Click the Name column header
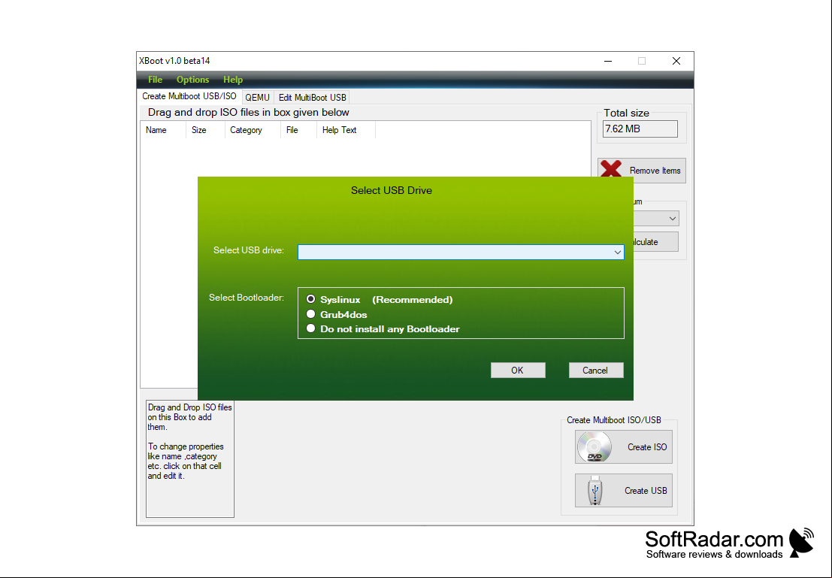The height and width of the screenshot is (578, 832). pyautogui.click(x=163, y=130)
